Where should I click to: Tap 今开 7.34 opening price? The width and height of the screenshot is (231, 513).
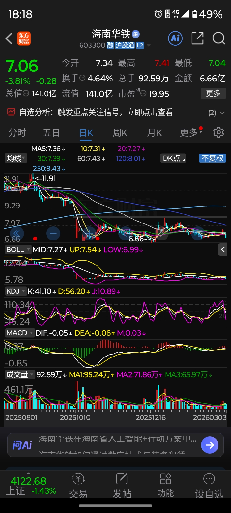coord(87,63)
